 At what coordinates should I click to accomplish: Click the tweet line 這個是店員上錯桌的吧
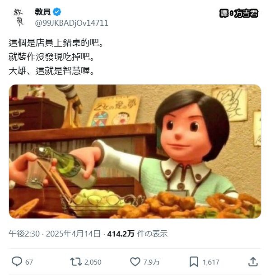[56, 43]
